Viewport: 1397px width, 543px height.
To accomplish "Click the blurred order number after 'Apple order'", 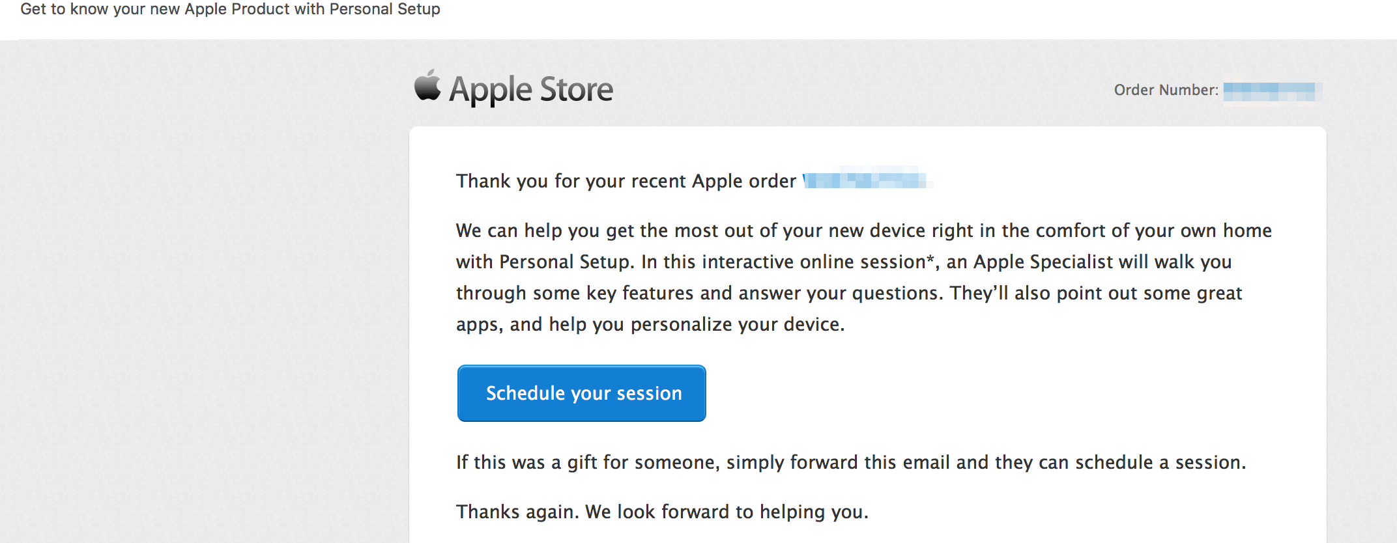I will [x=868, y=178].
